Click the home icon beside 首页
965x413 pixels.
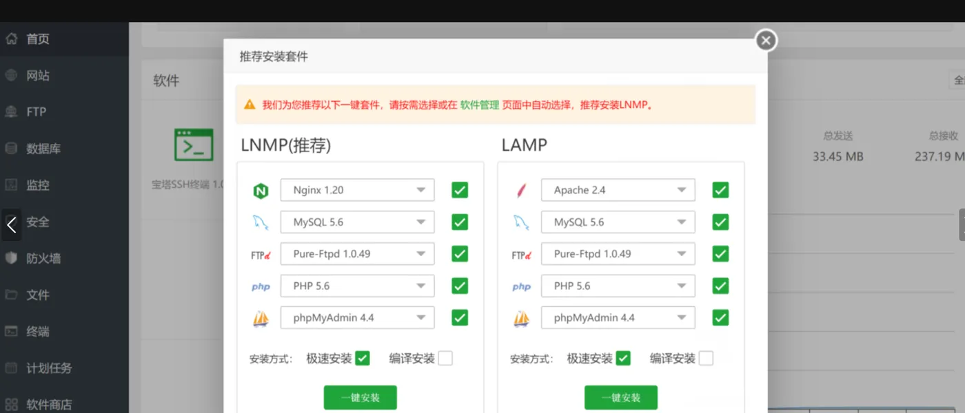tap(11, 39)
